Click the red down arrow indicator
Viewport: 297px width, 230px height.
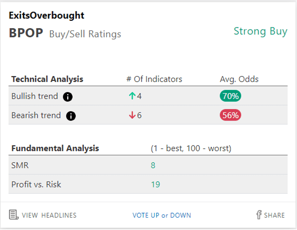point(132,116)
